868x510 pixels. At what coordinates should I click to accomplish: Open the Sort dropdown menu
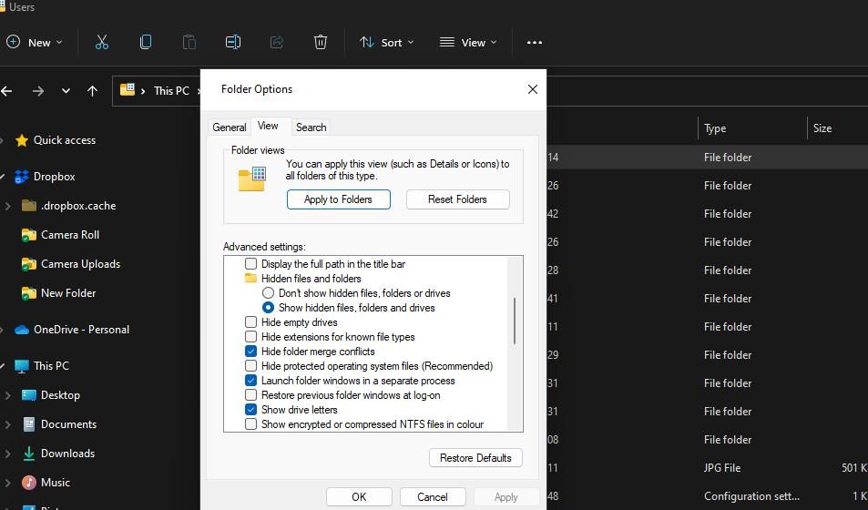(x=386, y=42)
